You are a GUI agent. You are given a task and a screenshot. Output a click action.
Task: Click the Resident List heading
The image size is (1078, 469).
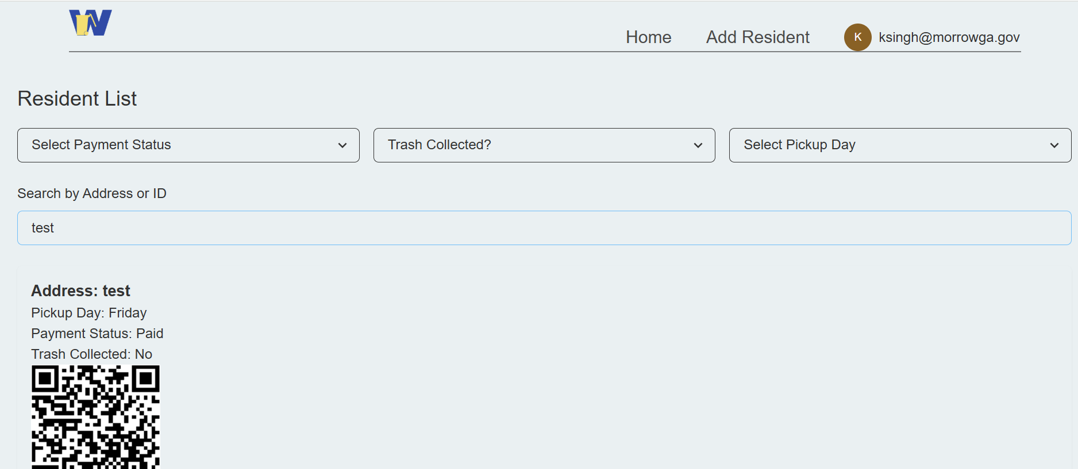(77, 99)
